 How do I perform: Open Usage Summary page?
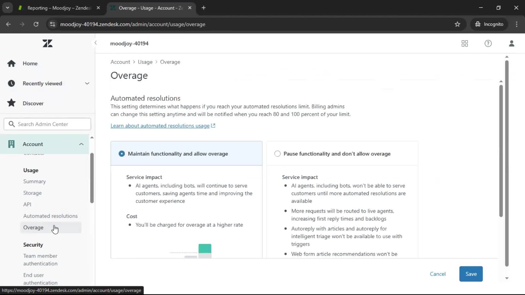click(34, 181)
